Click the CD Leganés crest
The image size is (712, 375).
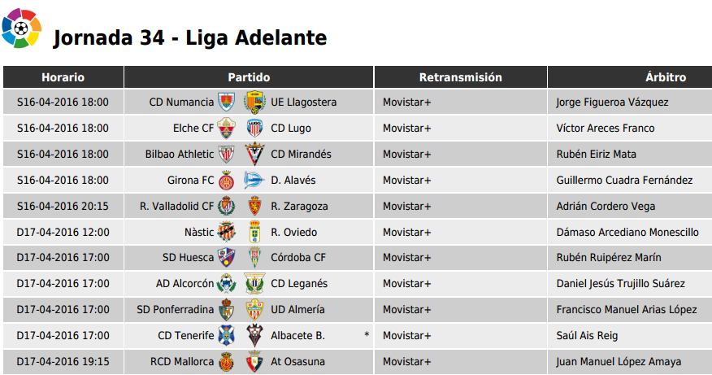[x=254, y=284]
